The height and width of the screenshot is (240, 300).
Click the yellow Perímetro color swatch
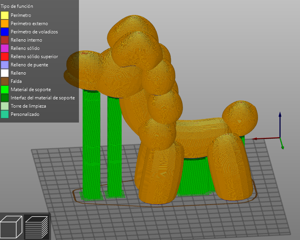pyautogui.click(x=5, y=15)
